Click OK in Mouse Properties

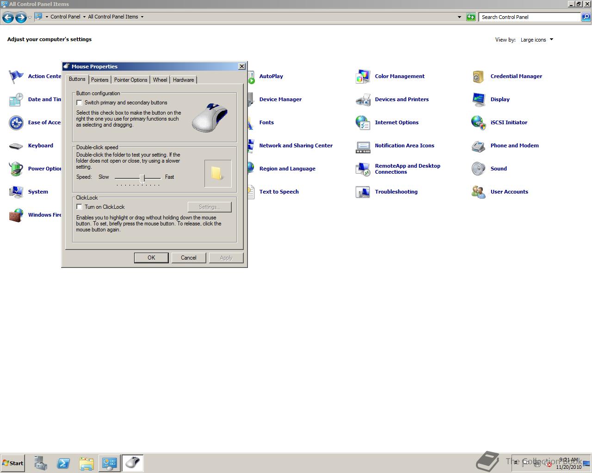coord(151,258)
